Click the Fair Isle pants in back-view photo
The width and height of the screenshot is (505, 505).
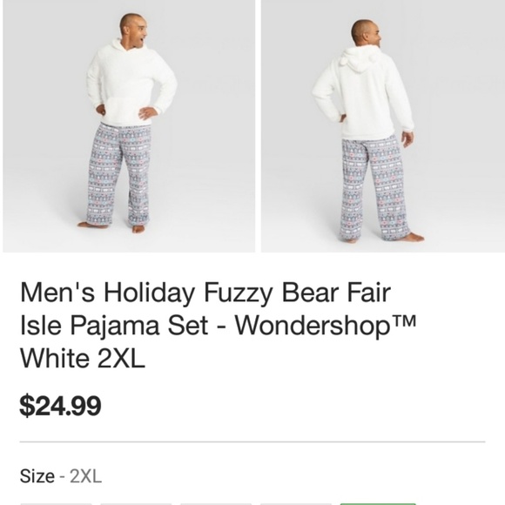(x=374, y=188)
